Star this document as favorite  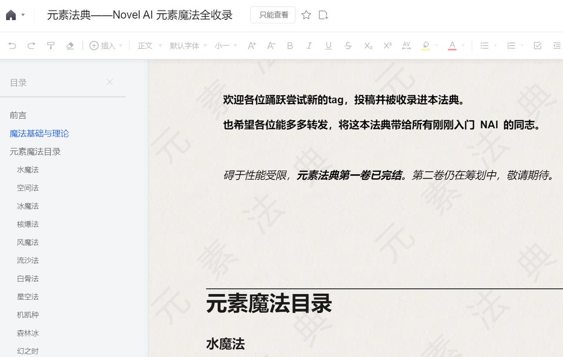coord(306,15)
